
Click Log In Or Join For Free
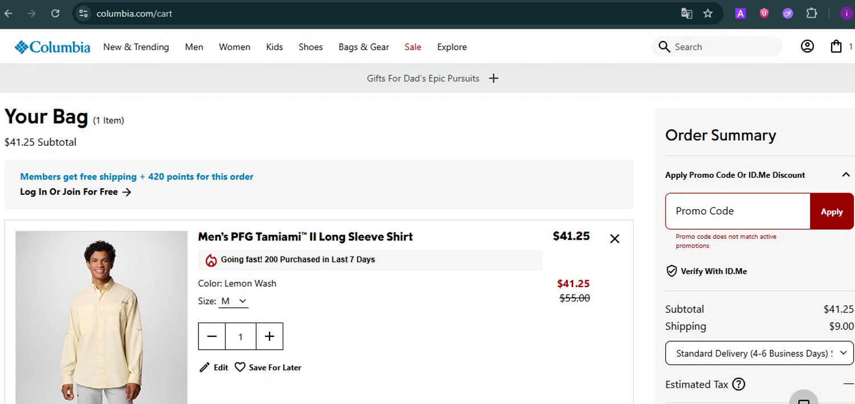click(76, 192)
